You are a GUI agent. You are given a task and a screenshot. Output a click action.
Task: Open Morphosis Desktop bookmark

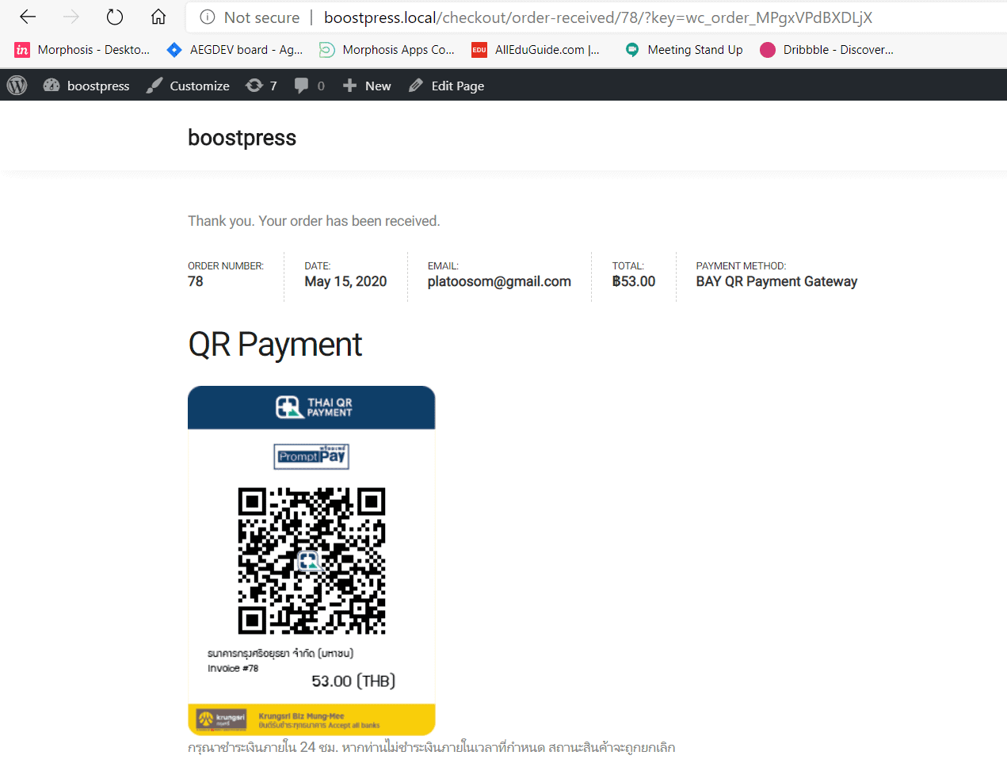coord(82,50)
